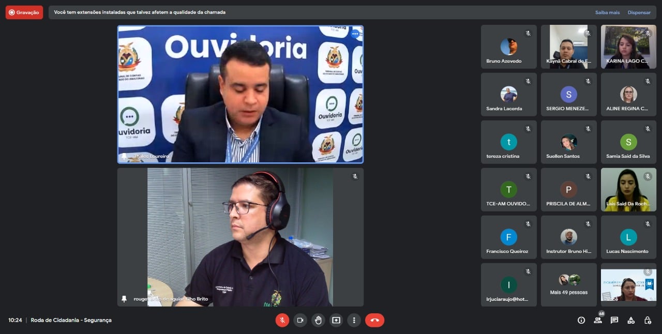Open blue options bubble on Thales Loureiro's video

pos(355,34)
